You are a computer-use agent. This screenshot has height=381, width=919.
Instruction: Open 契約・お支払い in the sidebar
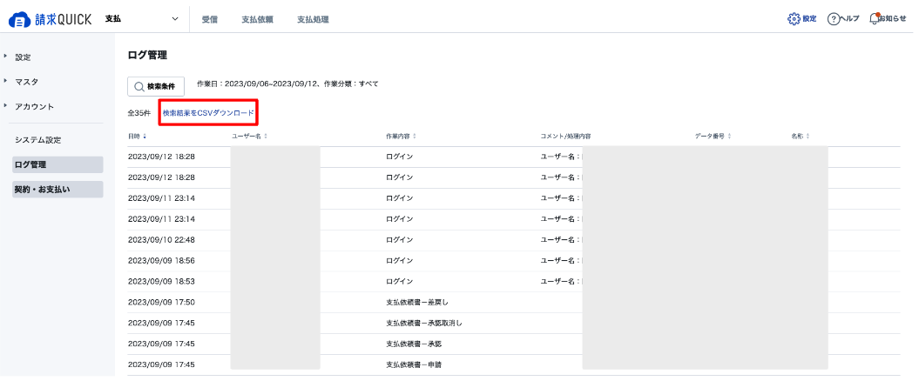(x=57, y=190)
